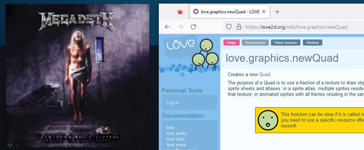Reload the current page
Screen dimensions: 364x150
(x=193, y=27)
